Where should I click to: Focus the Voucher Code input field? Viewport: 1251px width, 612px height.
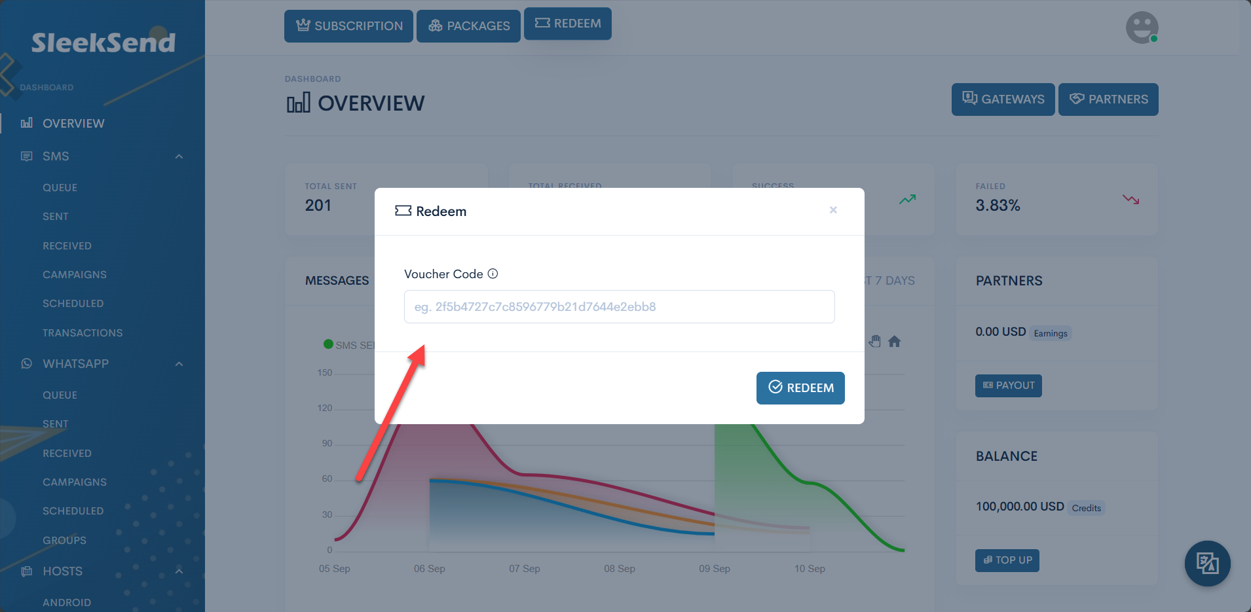(x=619, y=307)
